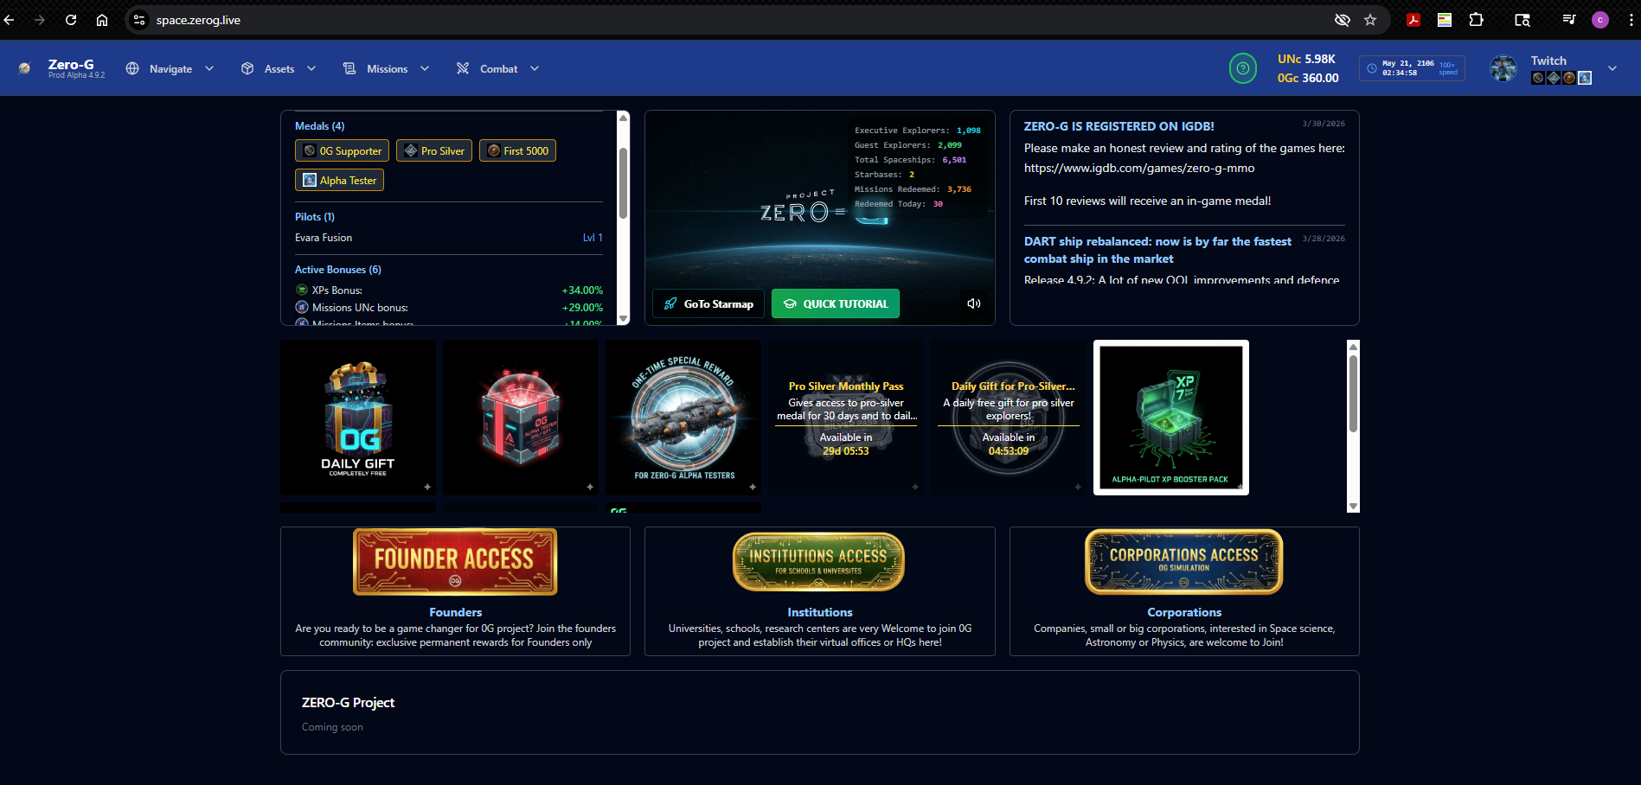Open Navigate using its globe icon

tap(131, 68)
